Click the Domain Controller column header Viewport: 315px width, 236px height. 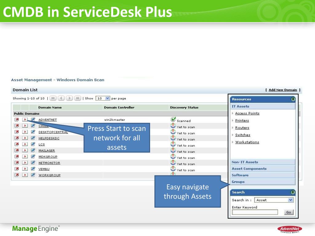pos(119,107)
